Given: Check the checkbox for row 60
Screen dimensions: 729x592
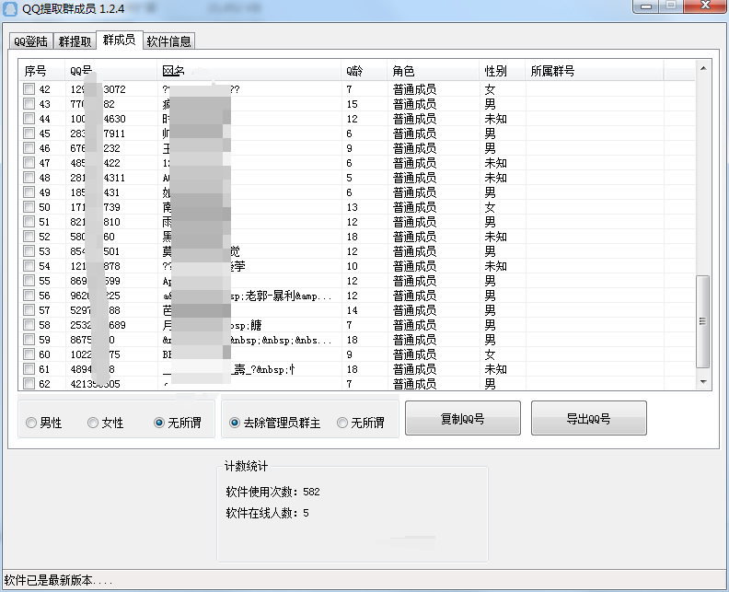Looking at the screenshot, I should click(29, 354).
